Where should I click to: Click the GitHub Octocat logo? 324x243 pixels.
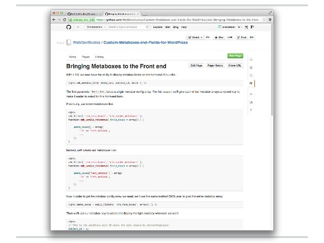69,27
